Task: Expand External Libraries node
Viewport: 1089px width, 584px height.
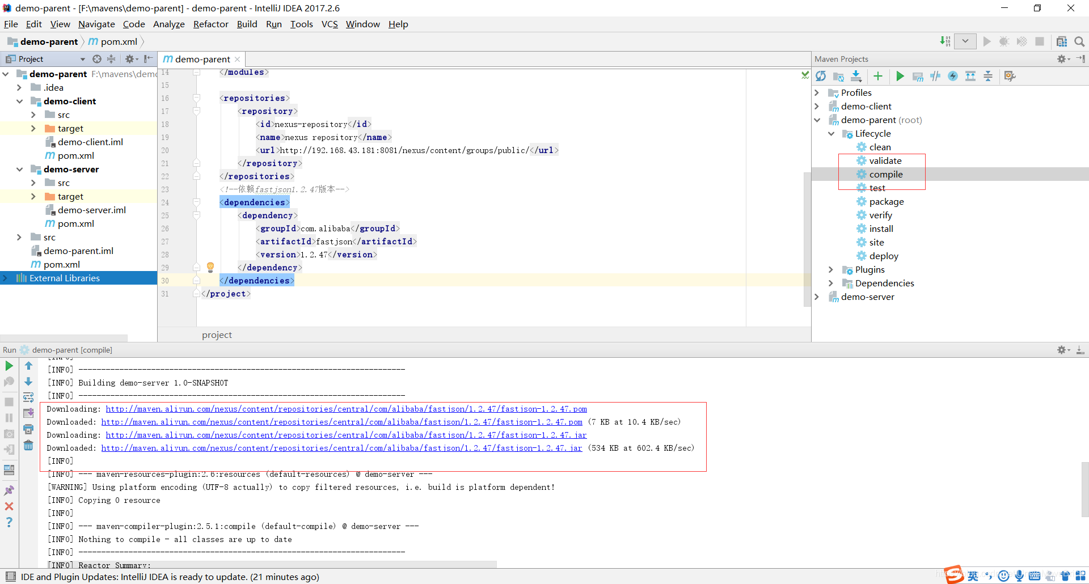Action: click(x=6, y=278)
